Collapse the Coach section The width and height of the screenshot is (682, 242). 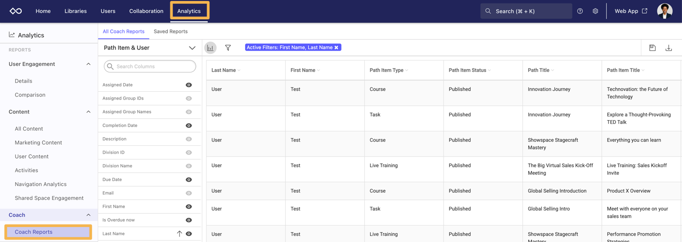pos(88,215)
